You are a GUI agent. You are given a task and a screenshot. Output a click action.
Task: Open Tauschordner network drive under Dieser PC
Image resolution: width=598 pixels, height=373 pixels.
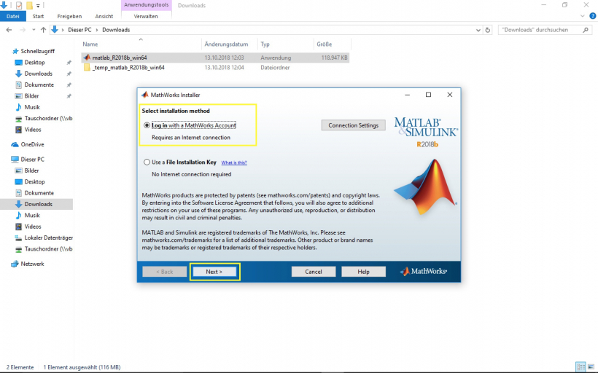[48, 249]
